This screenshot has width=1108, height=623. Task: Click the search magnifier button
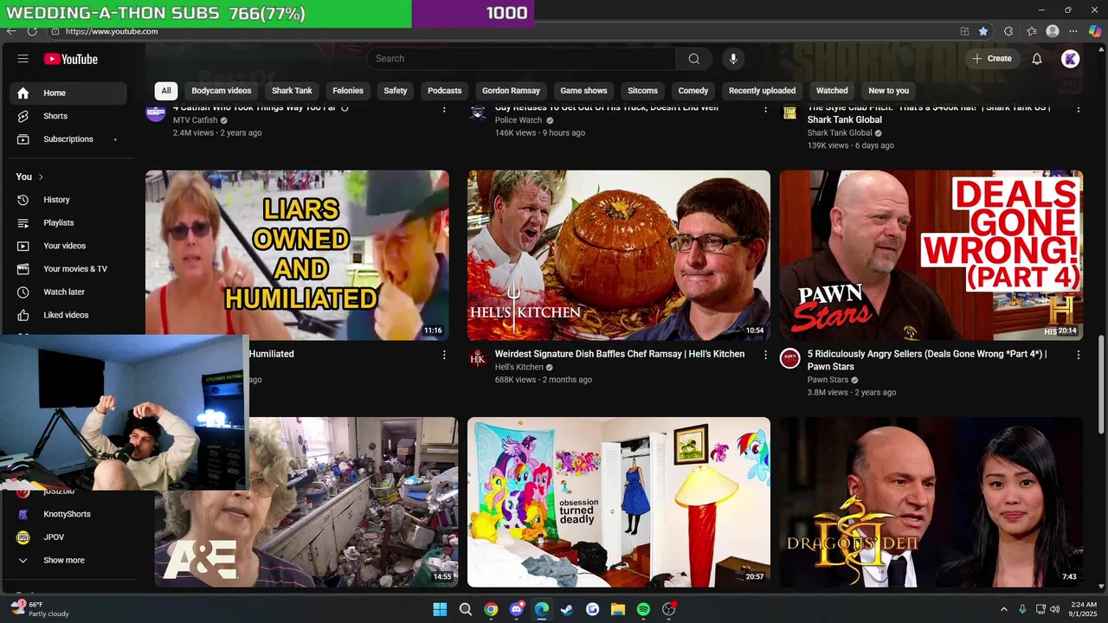point(694,59)
